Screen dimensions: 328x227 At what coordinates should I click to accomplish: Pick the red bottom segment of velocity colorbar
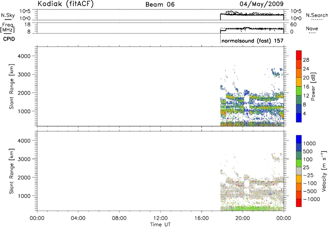point(299,203)
